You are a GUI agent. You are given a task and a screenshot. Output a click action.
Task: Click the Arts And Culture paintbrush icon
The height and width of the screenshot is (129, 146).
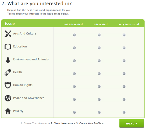8,34
